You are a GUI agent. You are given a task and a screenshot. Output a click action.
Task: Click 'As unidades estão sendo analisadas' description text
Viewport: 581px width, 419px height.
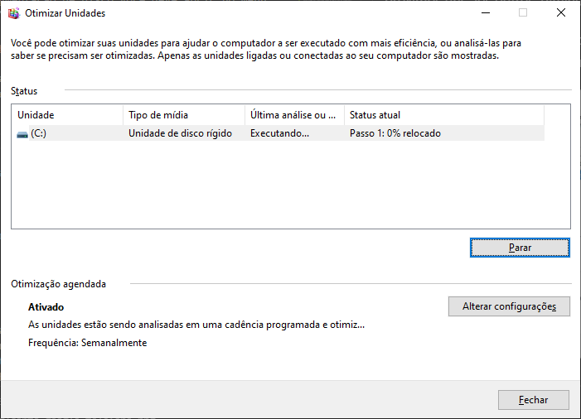[x=196, y=325]
